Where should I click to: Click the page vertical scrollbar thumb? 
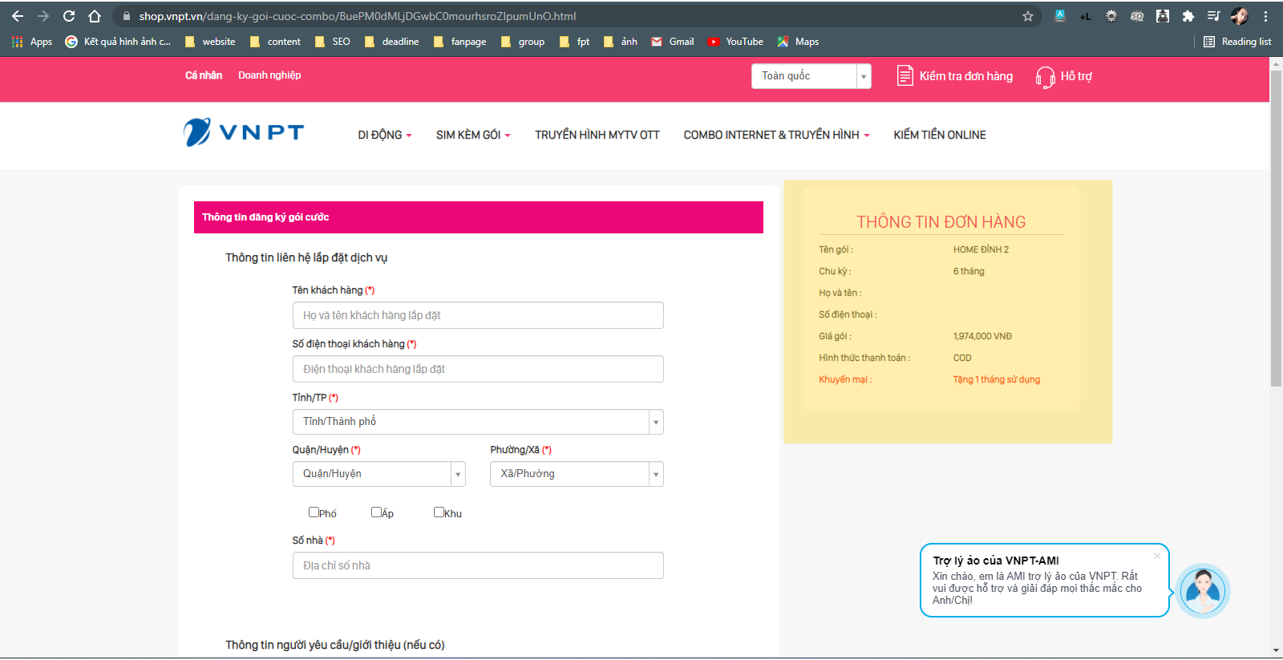[1276, 229]
